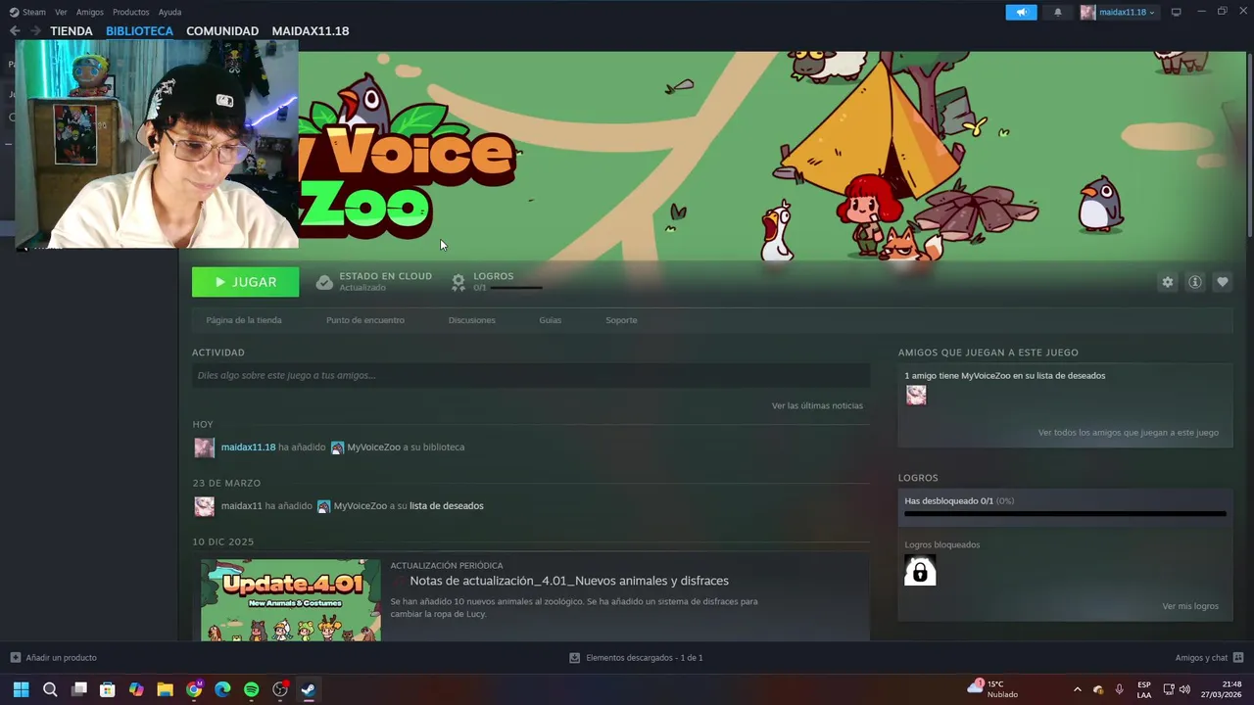Open Notas de actualización 4.01 headline
This screenshot has height=705, width=1254.
point(569,581)
